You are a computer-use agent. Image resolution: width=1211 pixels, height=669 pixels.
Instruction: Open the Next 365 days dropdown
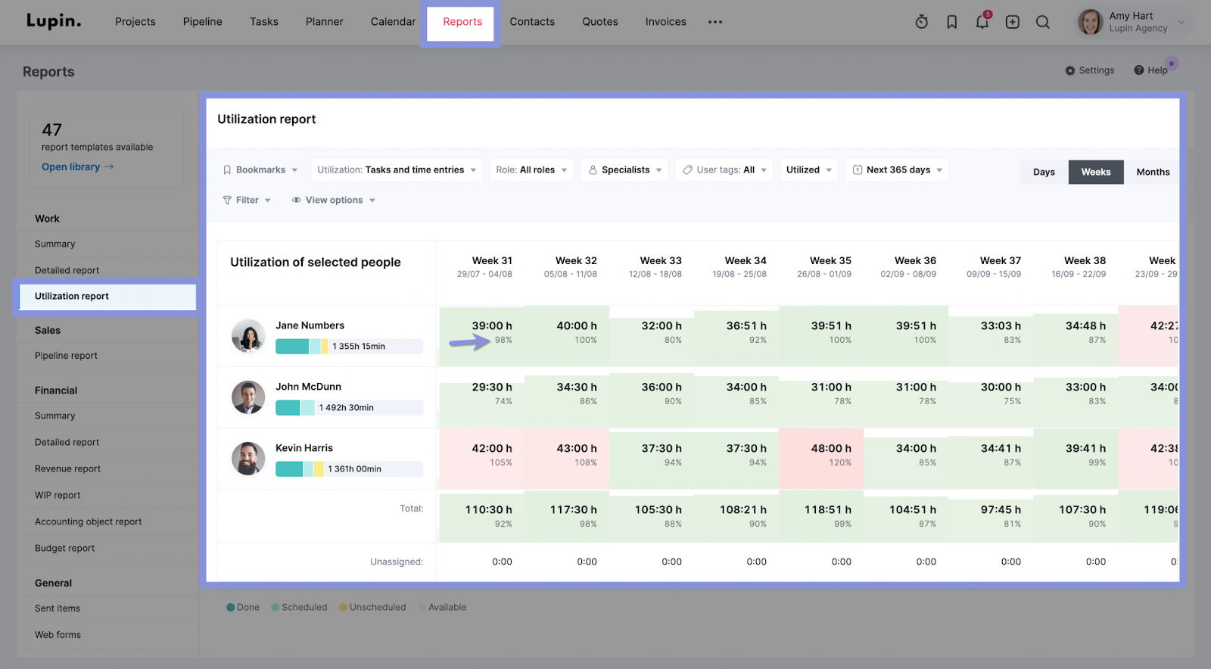pyautogui.click(x=898, y=170)
